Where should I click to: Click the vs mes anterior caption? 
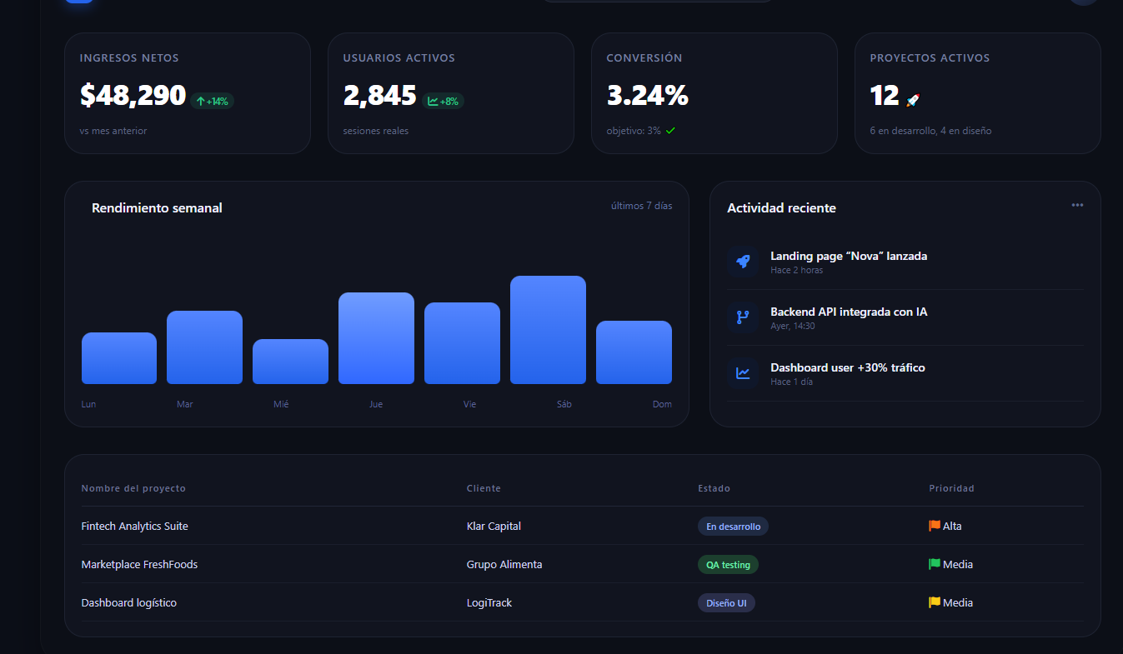[113, 131]
